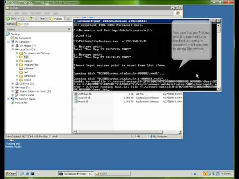Click the Command Prompt scroll-up arrow

point(219,25)
